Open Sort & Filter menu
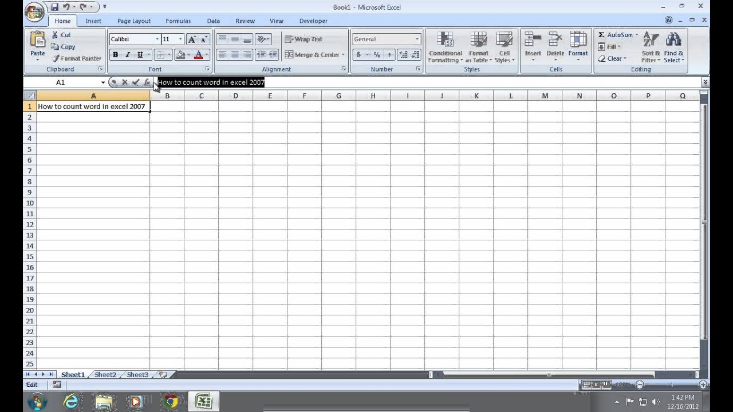 coord(651,47)
